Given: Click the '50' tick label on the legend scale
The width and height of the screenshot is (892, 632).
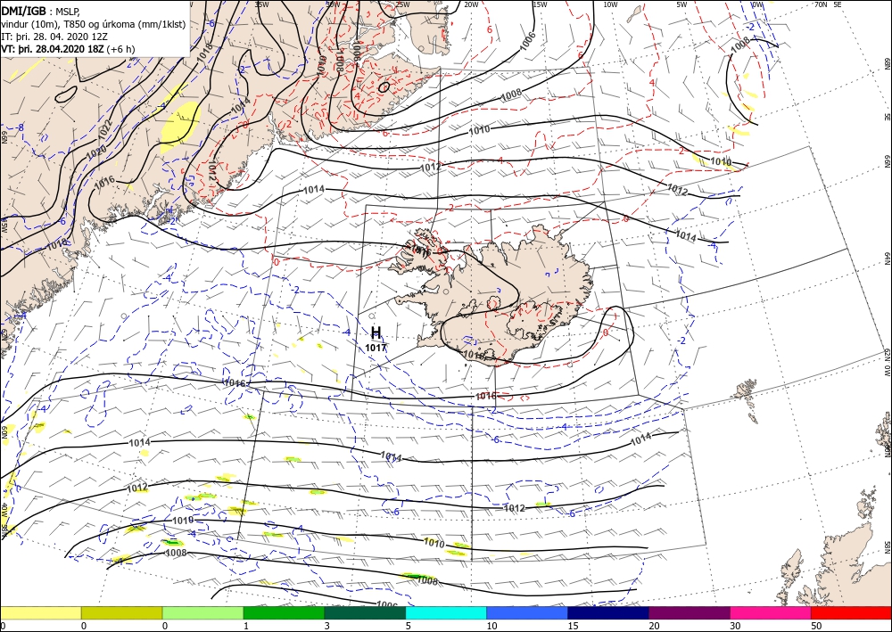Looking at the screenshot, I should tap(816, 626).
